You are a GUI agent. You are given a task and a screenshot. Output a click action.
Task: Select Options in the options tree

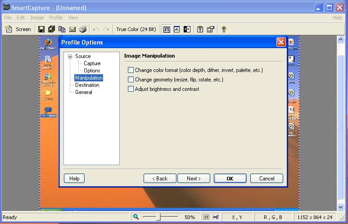click(x=92, y=71)
